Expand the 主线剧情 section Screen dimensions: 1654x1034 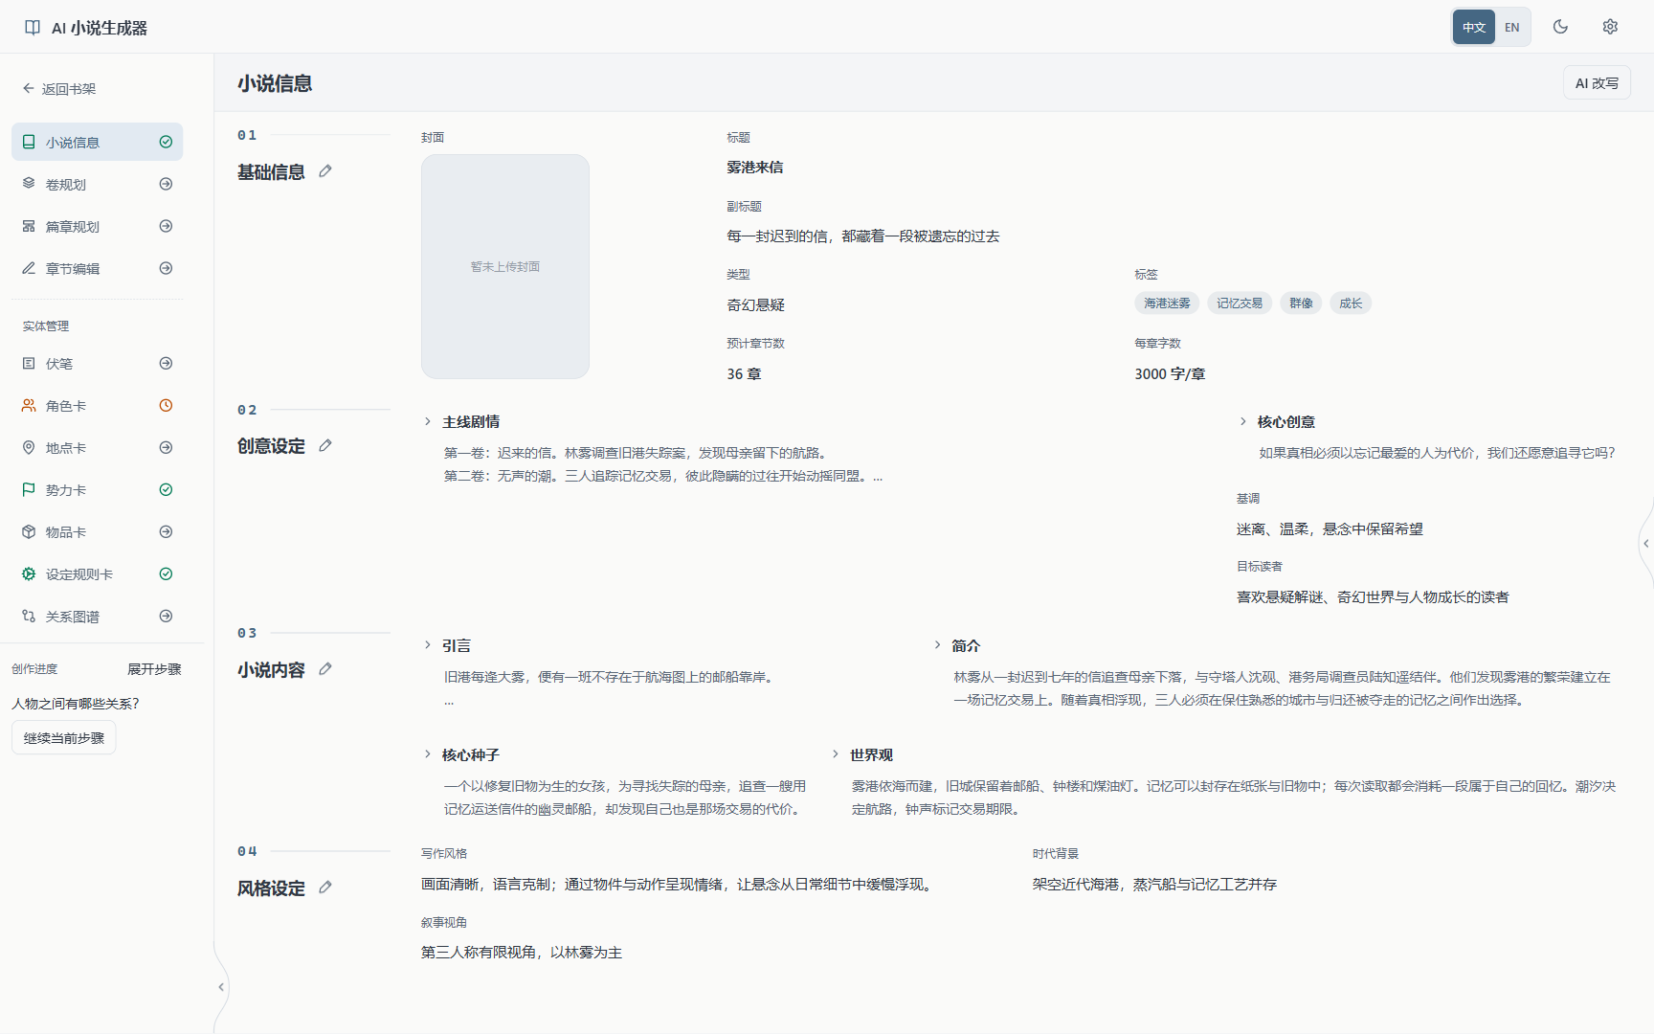pyautogui.click(x=462, y=422)
